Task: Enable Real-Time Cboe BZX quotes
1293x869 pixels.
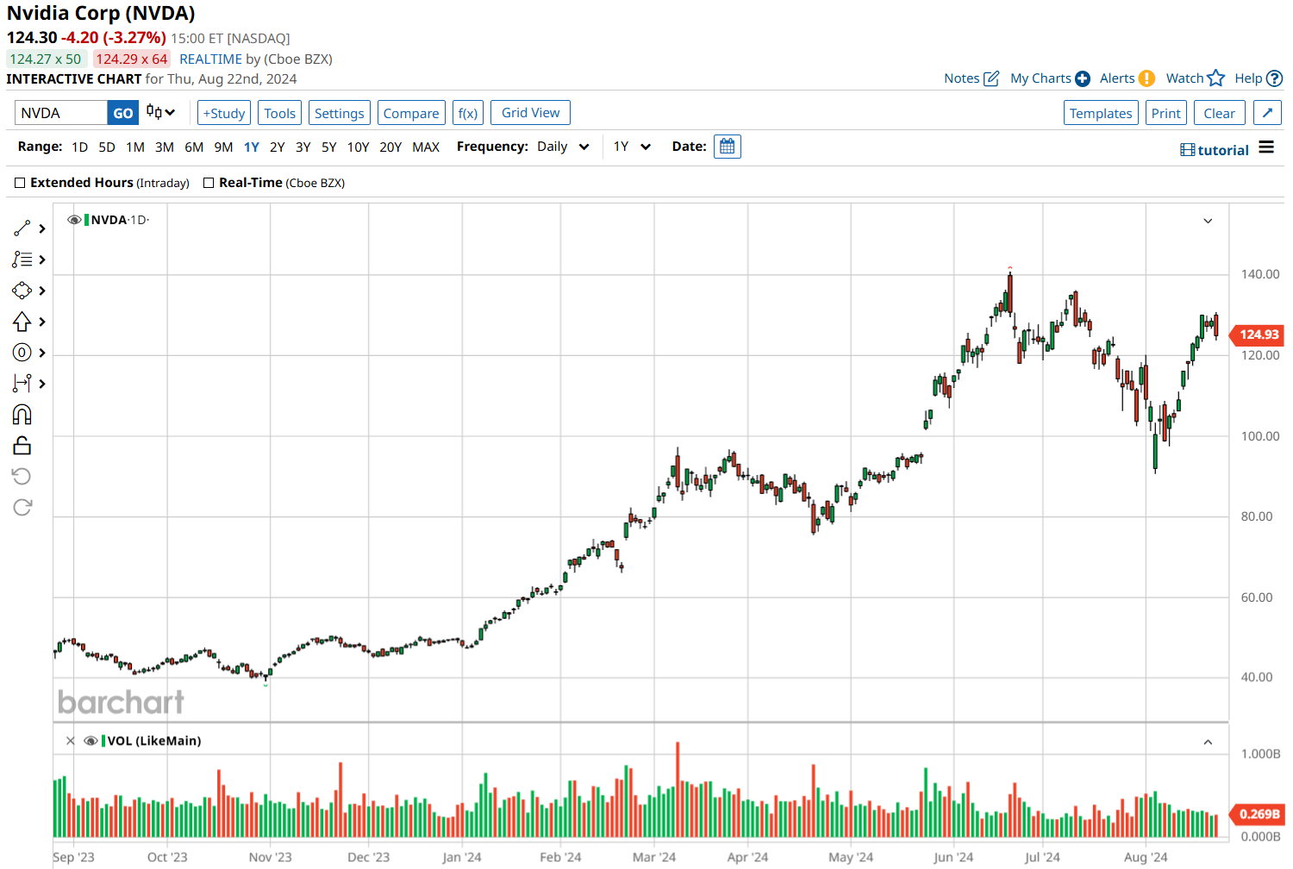Action: pos(208,182)
